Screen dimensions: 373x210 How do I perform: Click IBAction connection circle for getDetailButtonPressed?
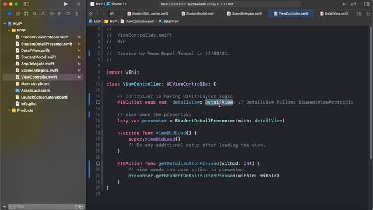[x=98, y=163]
